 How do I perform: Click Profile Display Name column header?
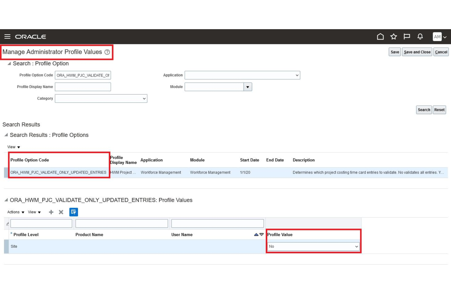click(123, 160)
